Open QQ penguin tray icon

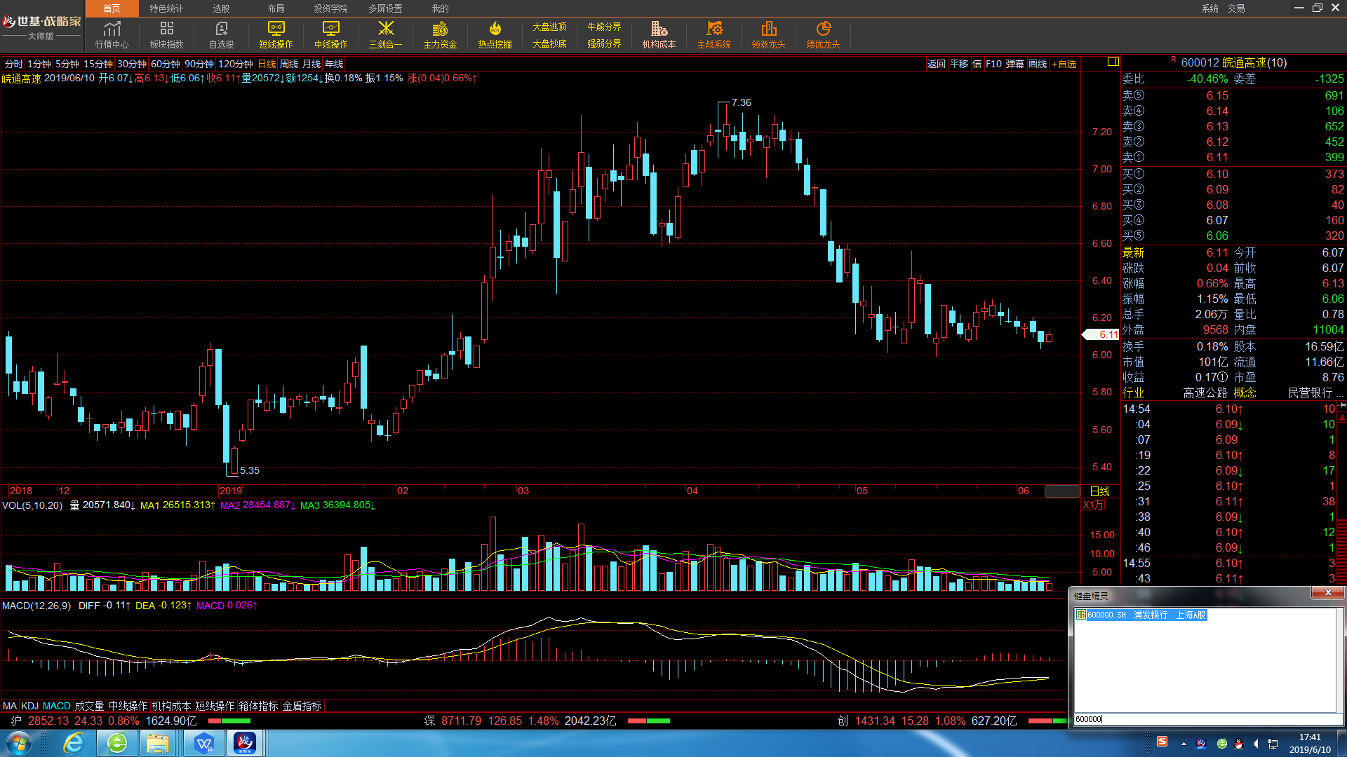click(1239, 744)
